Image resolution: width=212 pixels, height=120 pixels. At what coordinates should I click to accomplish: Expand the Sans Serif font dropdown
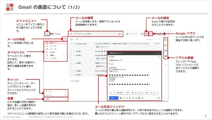click(121, 92)
